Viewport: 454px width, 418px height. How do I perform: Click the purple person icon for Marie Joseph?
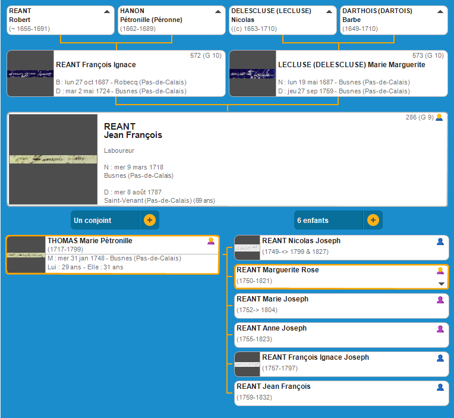[x=440, y=300]
